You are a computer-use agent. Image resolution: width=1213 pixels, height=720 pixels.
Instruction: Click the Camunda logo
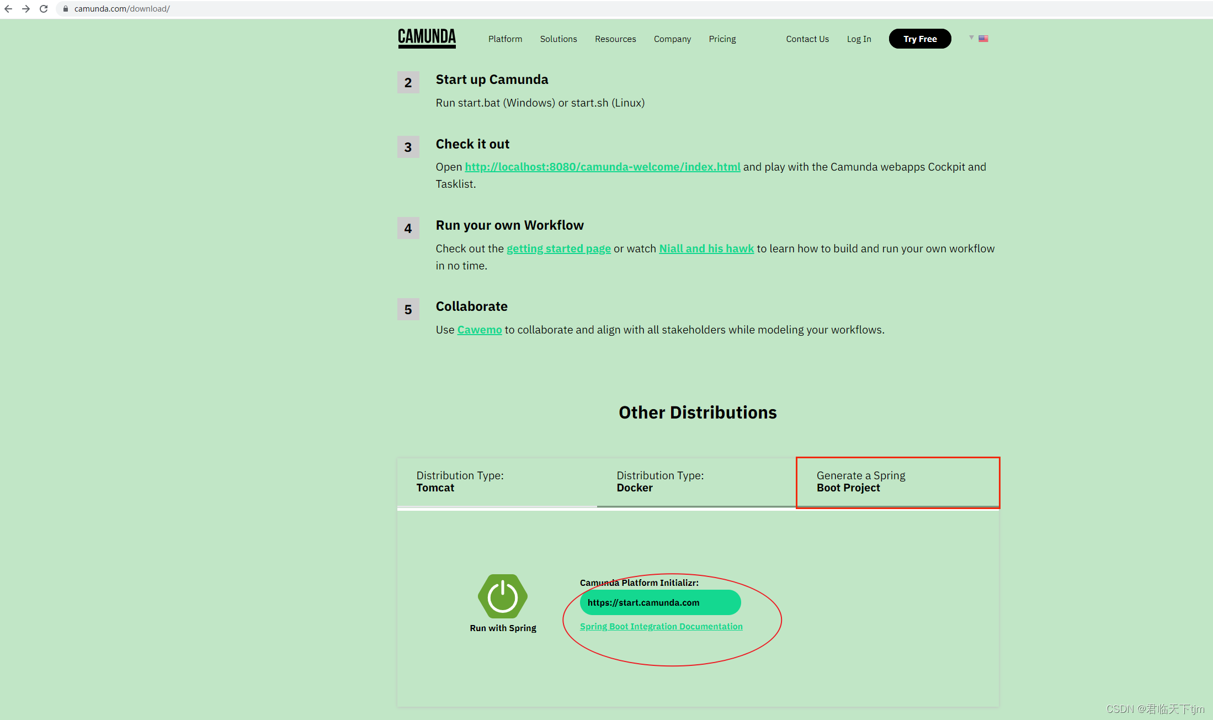[x=427, y=38]
